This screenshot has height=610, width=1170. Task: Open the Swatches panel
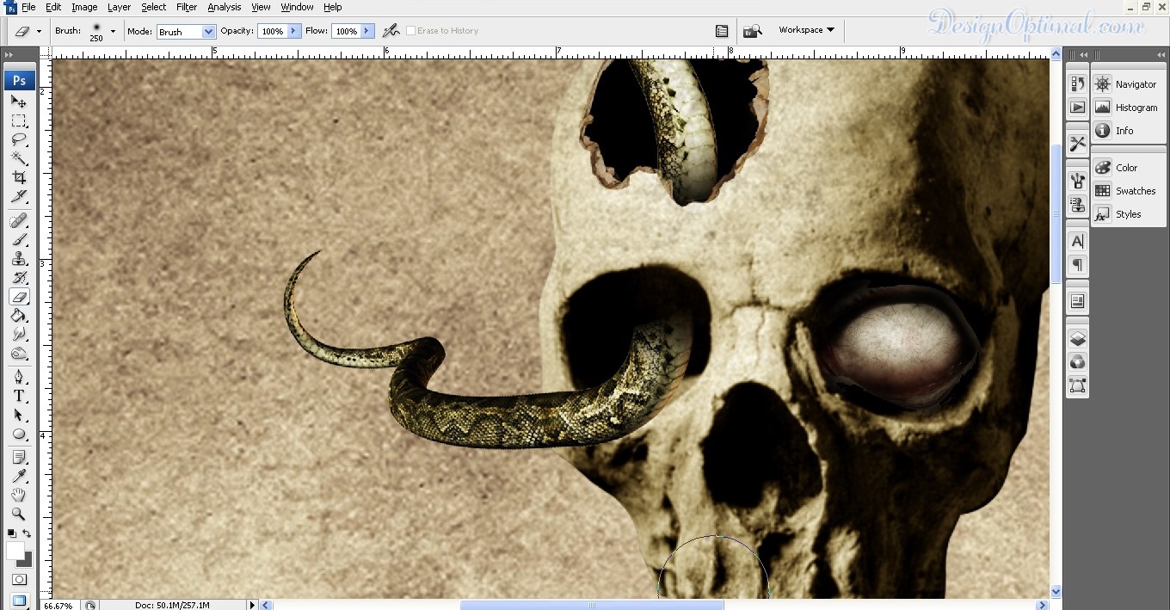coord(1126,191)
